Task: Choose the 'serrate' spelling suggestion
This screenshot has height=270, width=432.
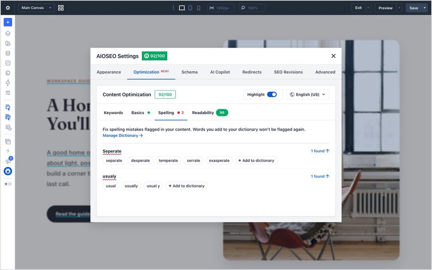Action: tap(193, 160)
